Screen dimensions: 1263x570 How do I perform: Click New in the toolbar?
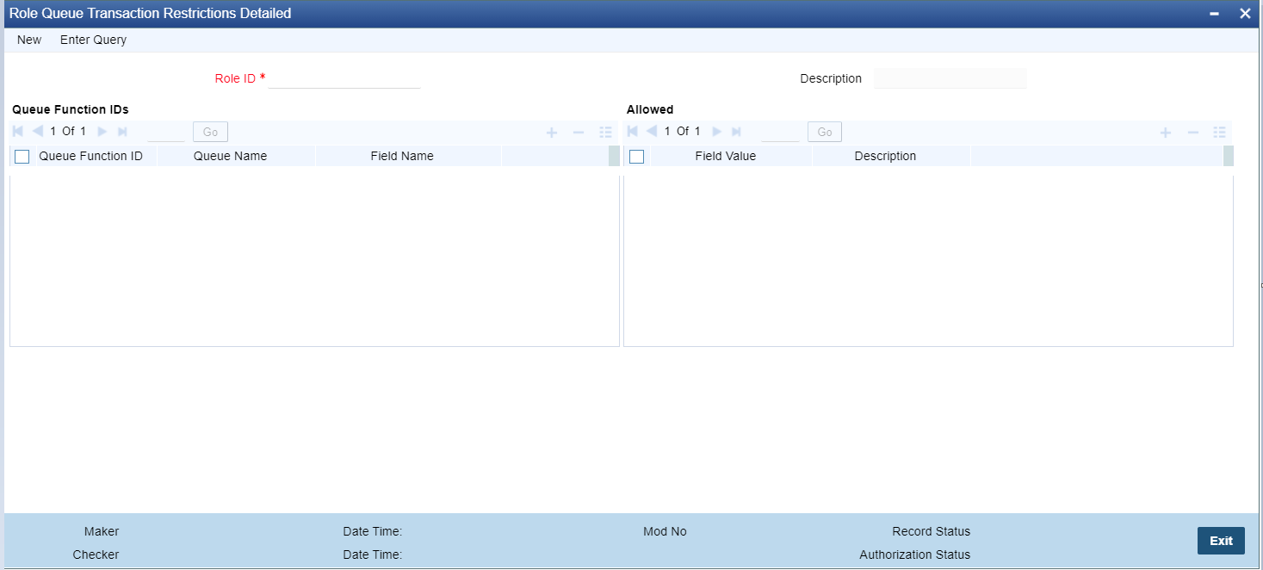tap(29, 40)
